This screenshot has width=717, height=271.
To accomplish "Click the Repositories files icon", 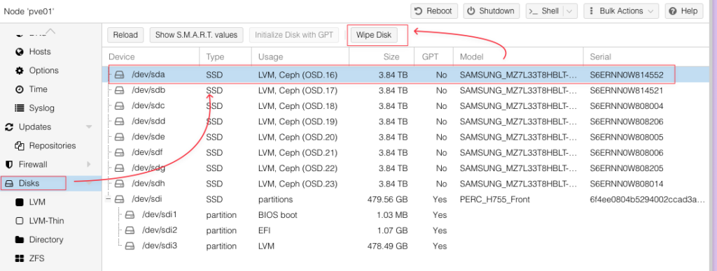I will 19,145.
